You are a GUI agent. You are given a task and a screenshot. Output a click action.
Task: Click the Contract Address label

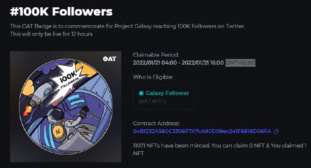(156, 123)
